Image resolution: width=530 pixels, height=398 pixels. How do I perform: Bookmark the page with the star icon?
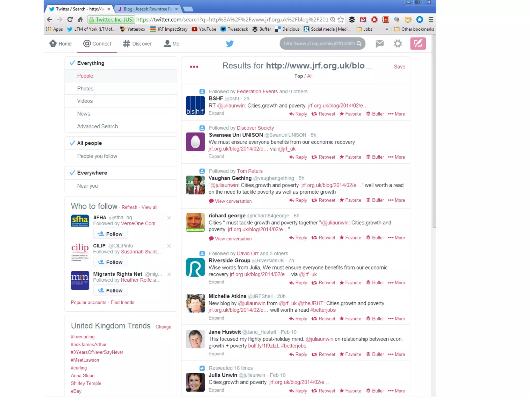[341, 19]
